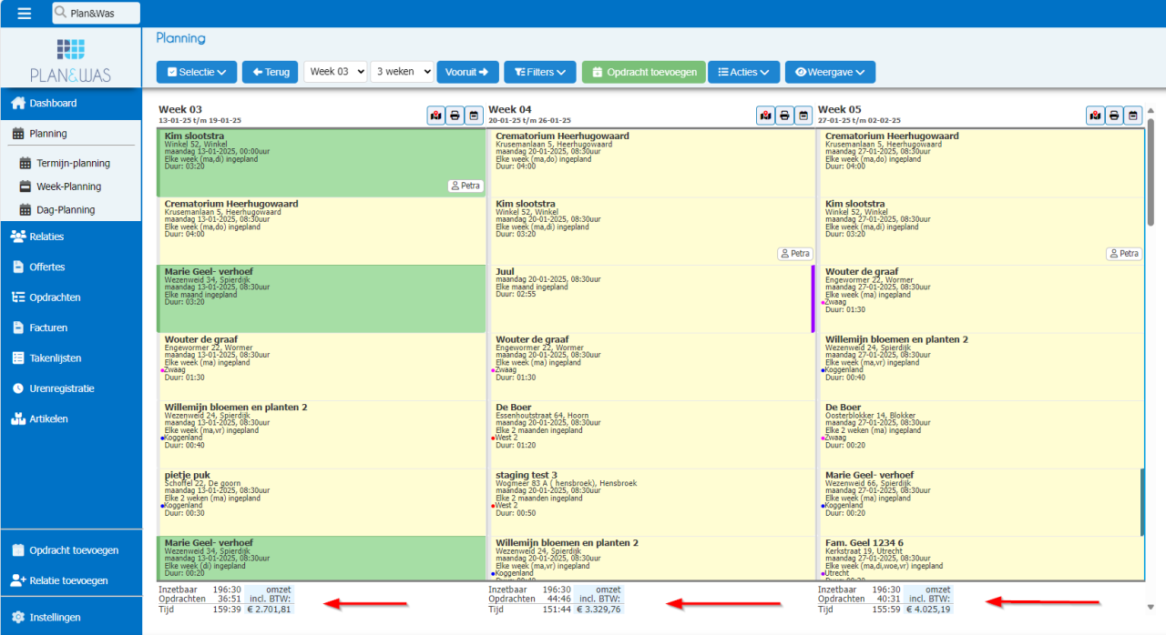Viewport: 1166px width, 635px height.
Task: Click the green Opdracht toevoegen toolbar button
Action: click(x=644, y=72)
